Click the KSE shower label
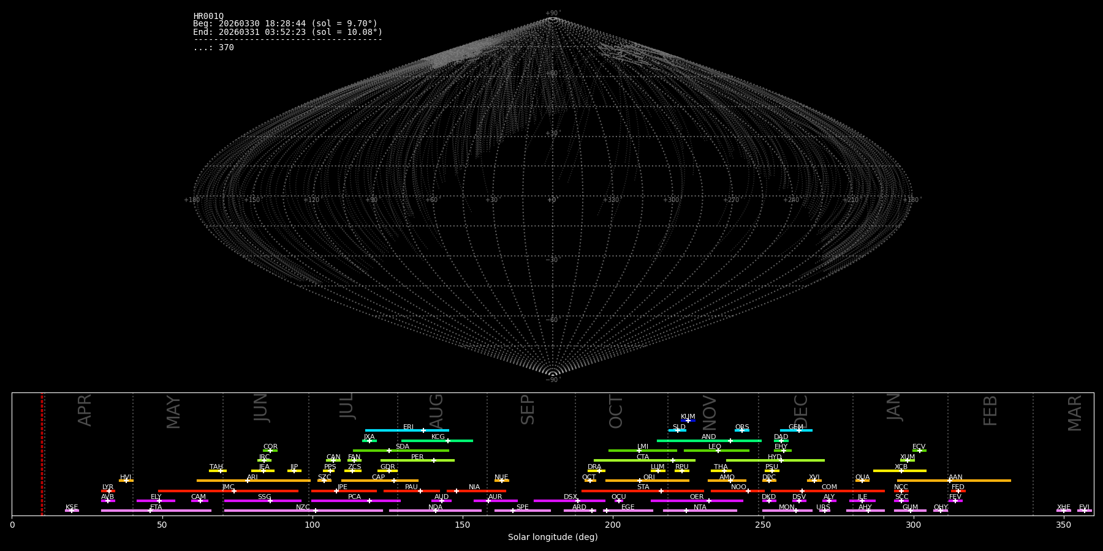This screenshot has width=1103, height=551. point(72,508)
